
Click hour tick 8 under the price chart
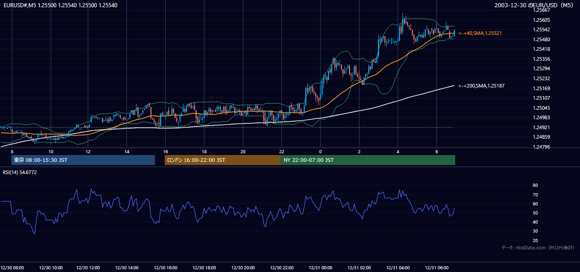pyautogui.click(x=12, y=151)
